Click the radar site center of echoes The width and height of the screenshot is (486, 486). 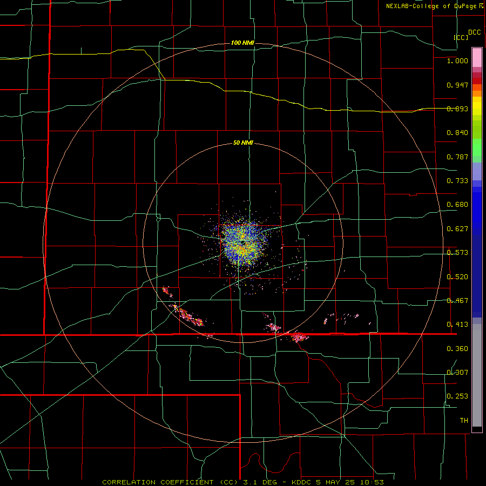click(243, 242)
